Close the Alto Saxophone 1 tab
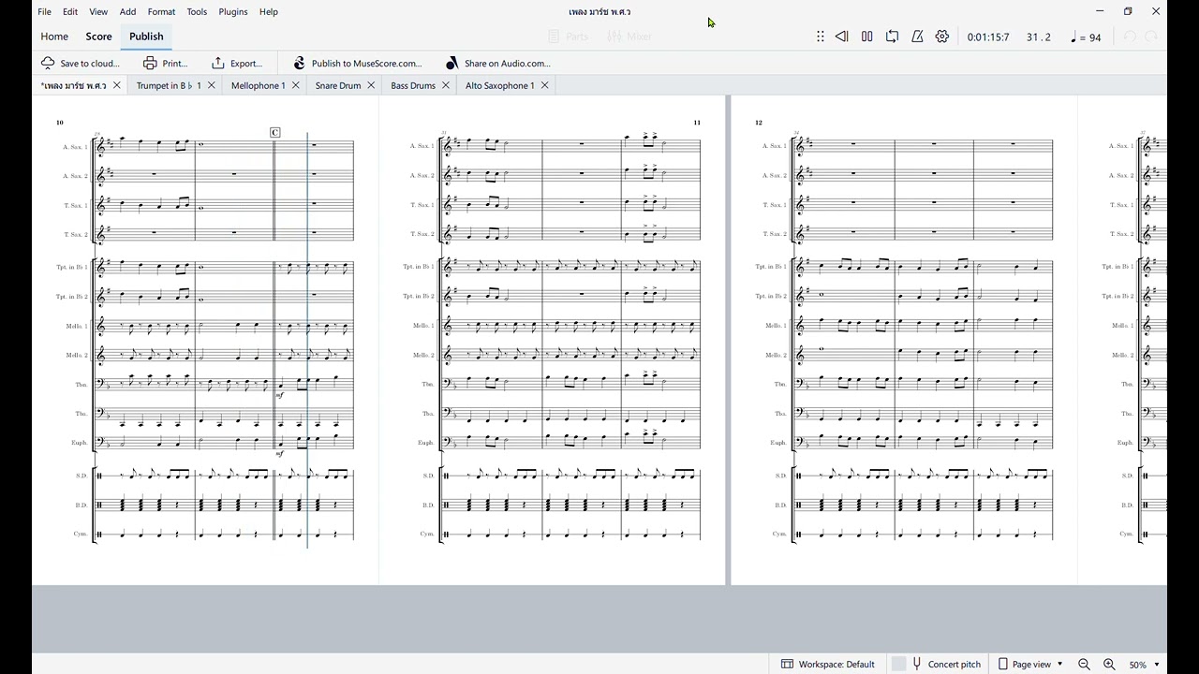This screenshot has width=1199, height=674. coord(544,85)
